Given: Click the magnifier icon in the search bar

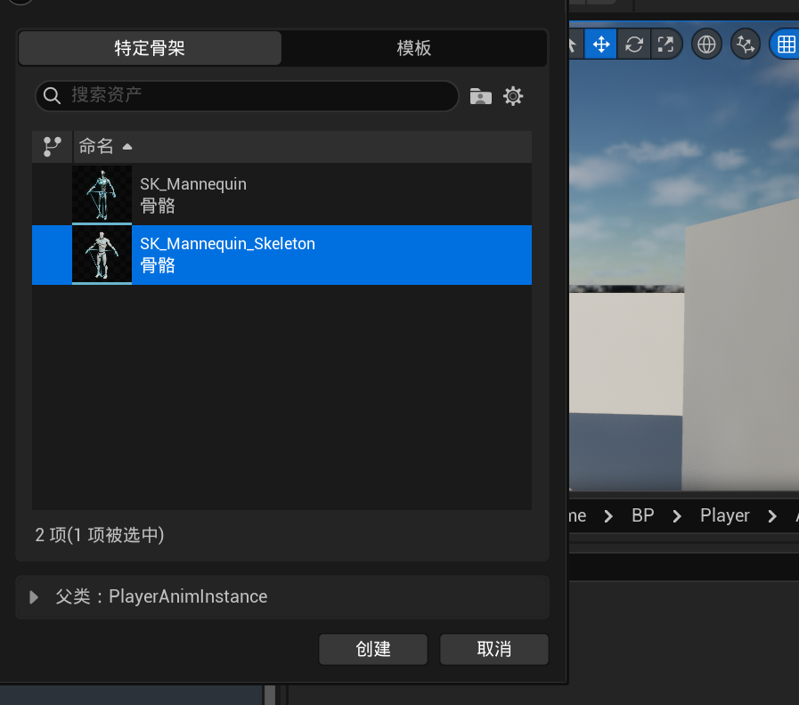Looking at the screenshot, I should pyautogui.click(x=52, y=95).
